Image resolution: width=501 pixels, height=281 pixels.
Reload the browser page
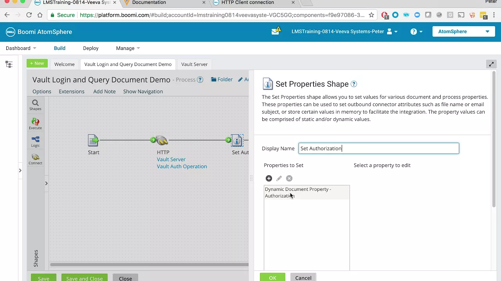coord(29,15)
